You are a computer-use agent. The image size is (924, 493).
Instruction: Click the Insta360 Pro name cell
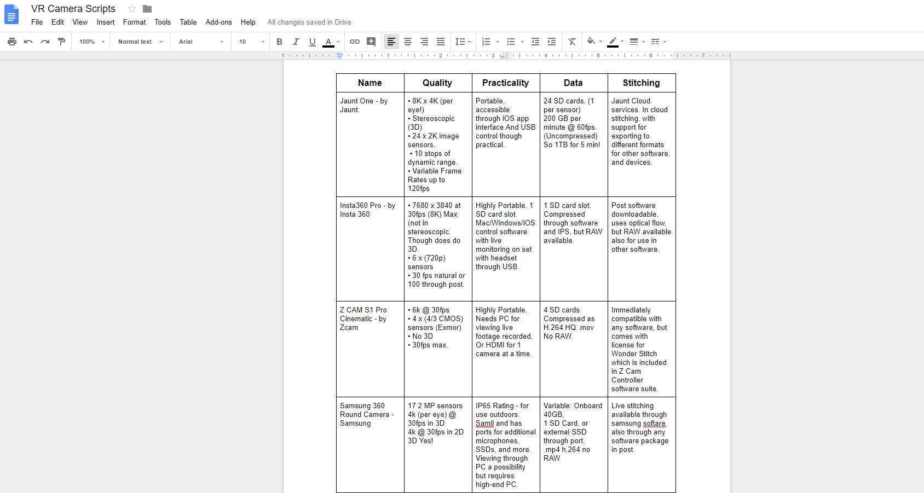[370, 249]
